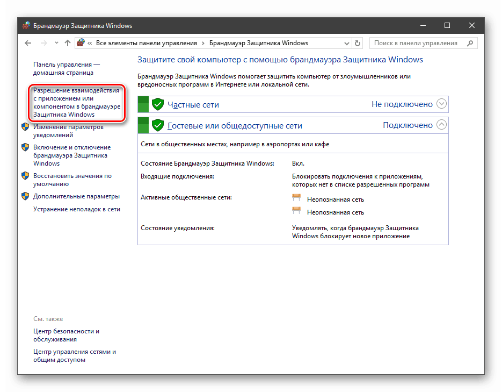
Task: Click the up one level arrow
Action: point(67,43)
